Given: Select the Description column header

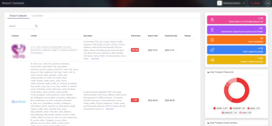Looking at the screenshot, I should (88, 36).
